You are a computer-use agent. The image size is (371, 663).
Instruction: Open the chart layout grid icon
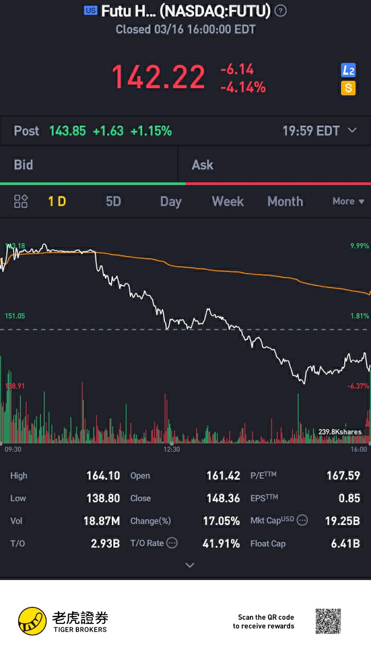[21, 201]
